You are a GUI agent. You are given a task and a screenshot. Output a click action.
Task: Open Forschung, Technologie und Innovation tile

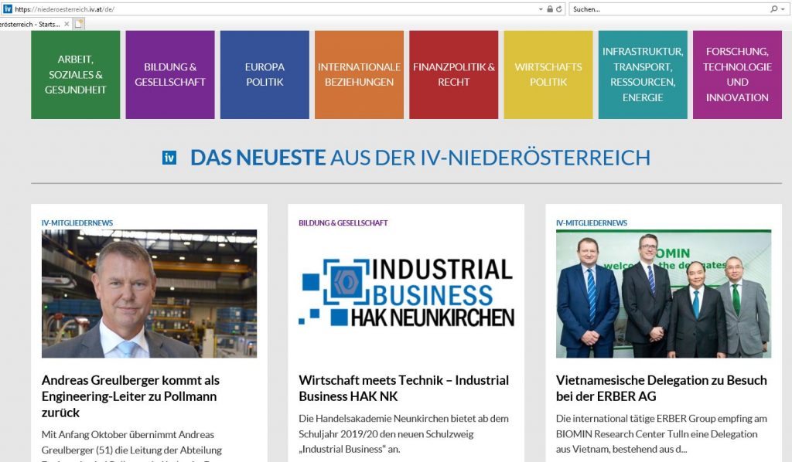pos(737,75)
